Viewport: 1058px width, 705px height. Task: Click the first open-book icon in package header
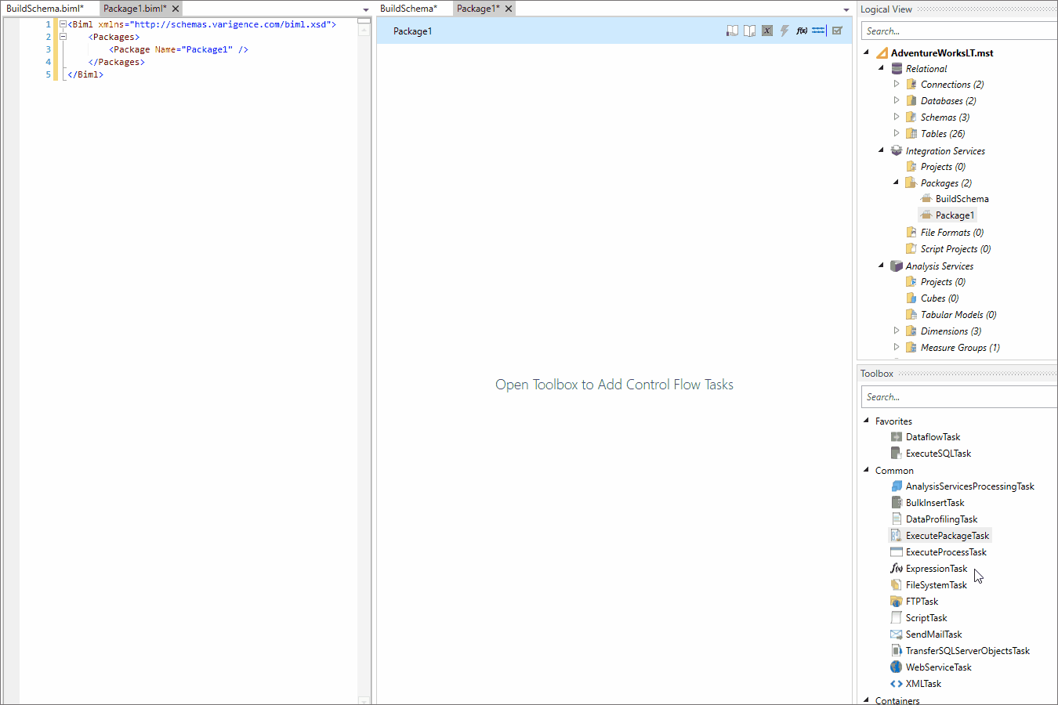[x=732, y=31]
